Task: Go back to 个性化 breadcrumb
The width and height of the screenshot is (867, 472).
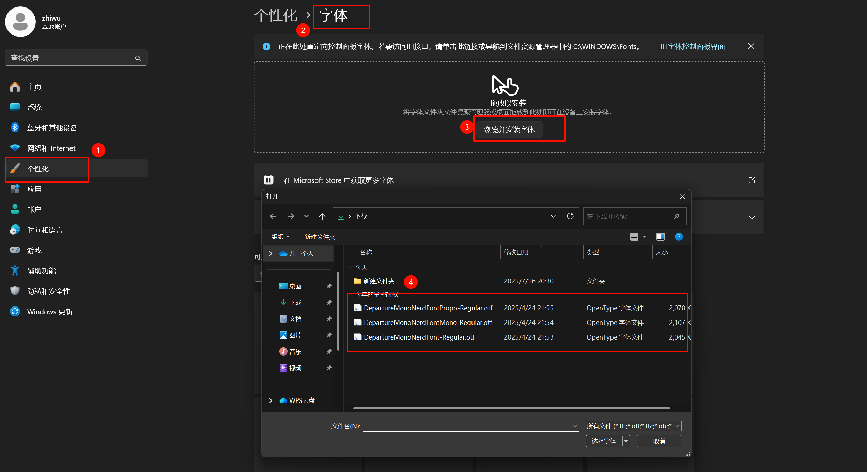Action: [x=276, y=15]
